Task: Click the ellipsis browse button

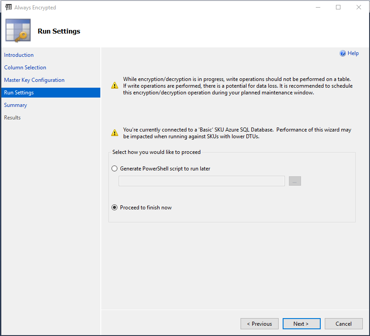Action: tap(295, 181)
